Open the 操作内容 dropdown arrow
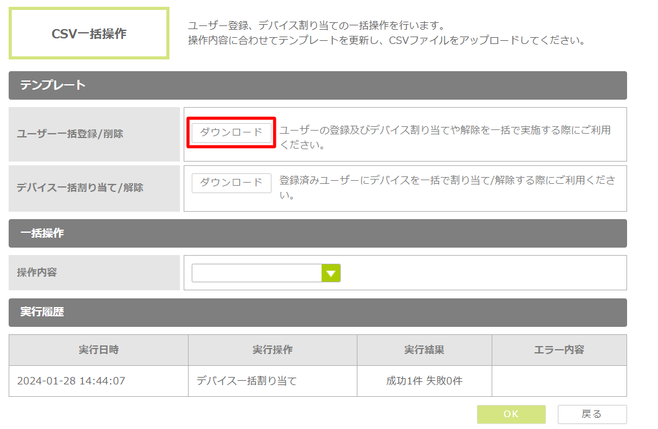Image resolution: width=658 pixels, height=429 pixels. [x=331, y=273]
